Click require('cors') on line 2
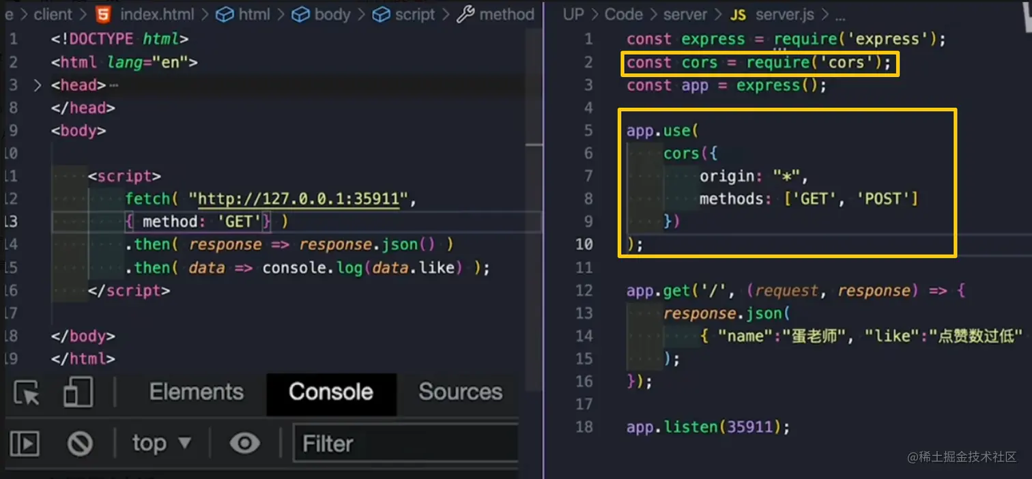Screen dimensions: 1032x479 point(814,63)
